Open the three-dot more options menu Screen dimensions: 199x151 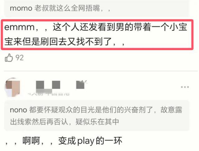pyautogui.click(x=185, y=87)
